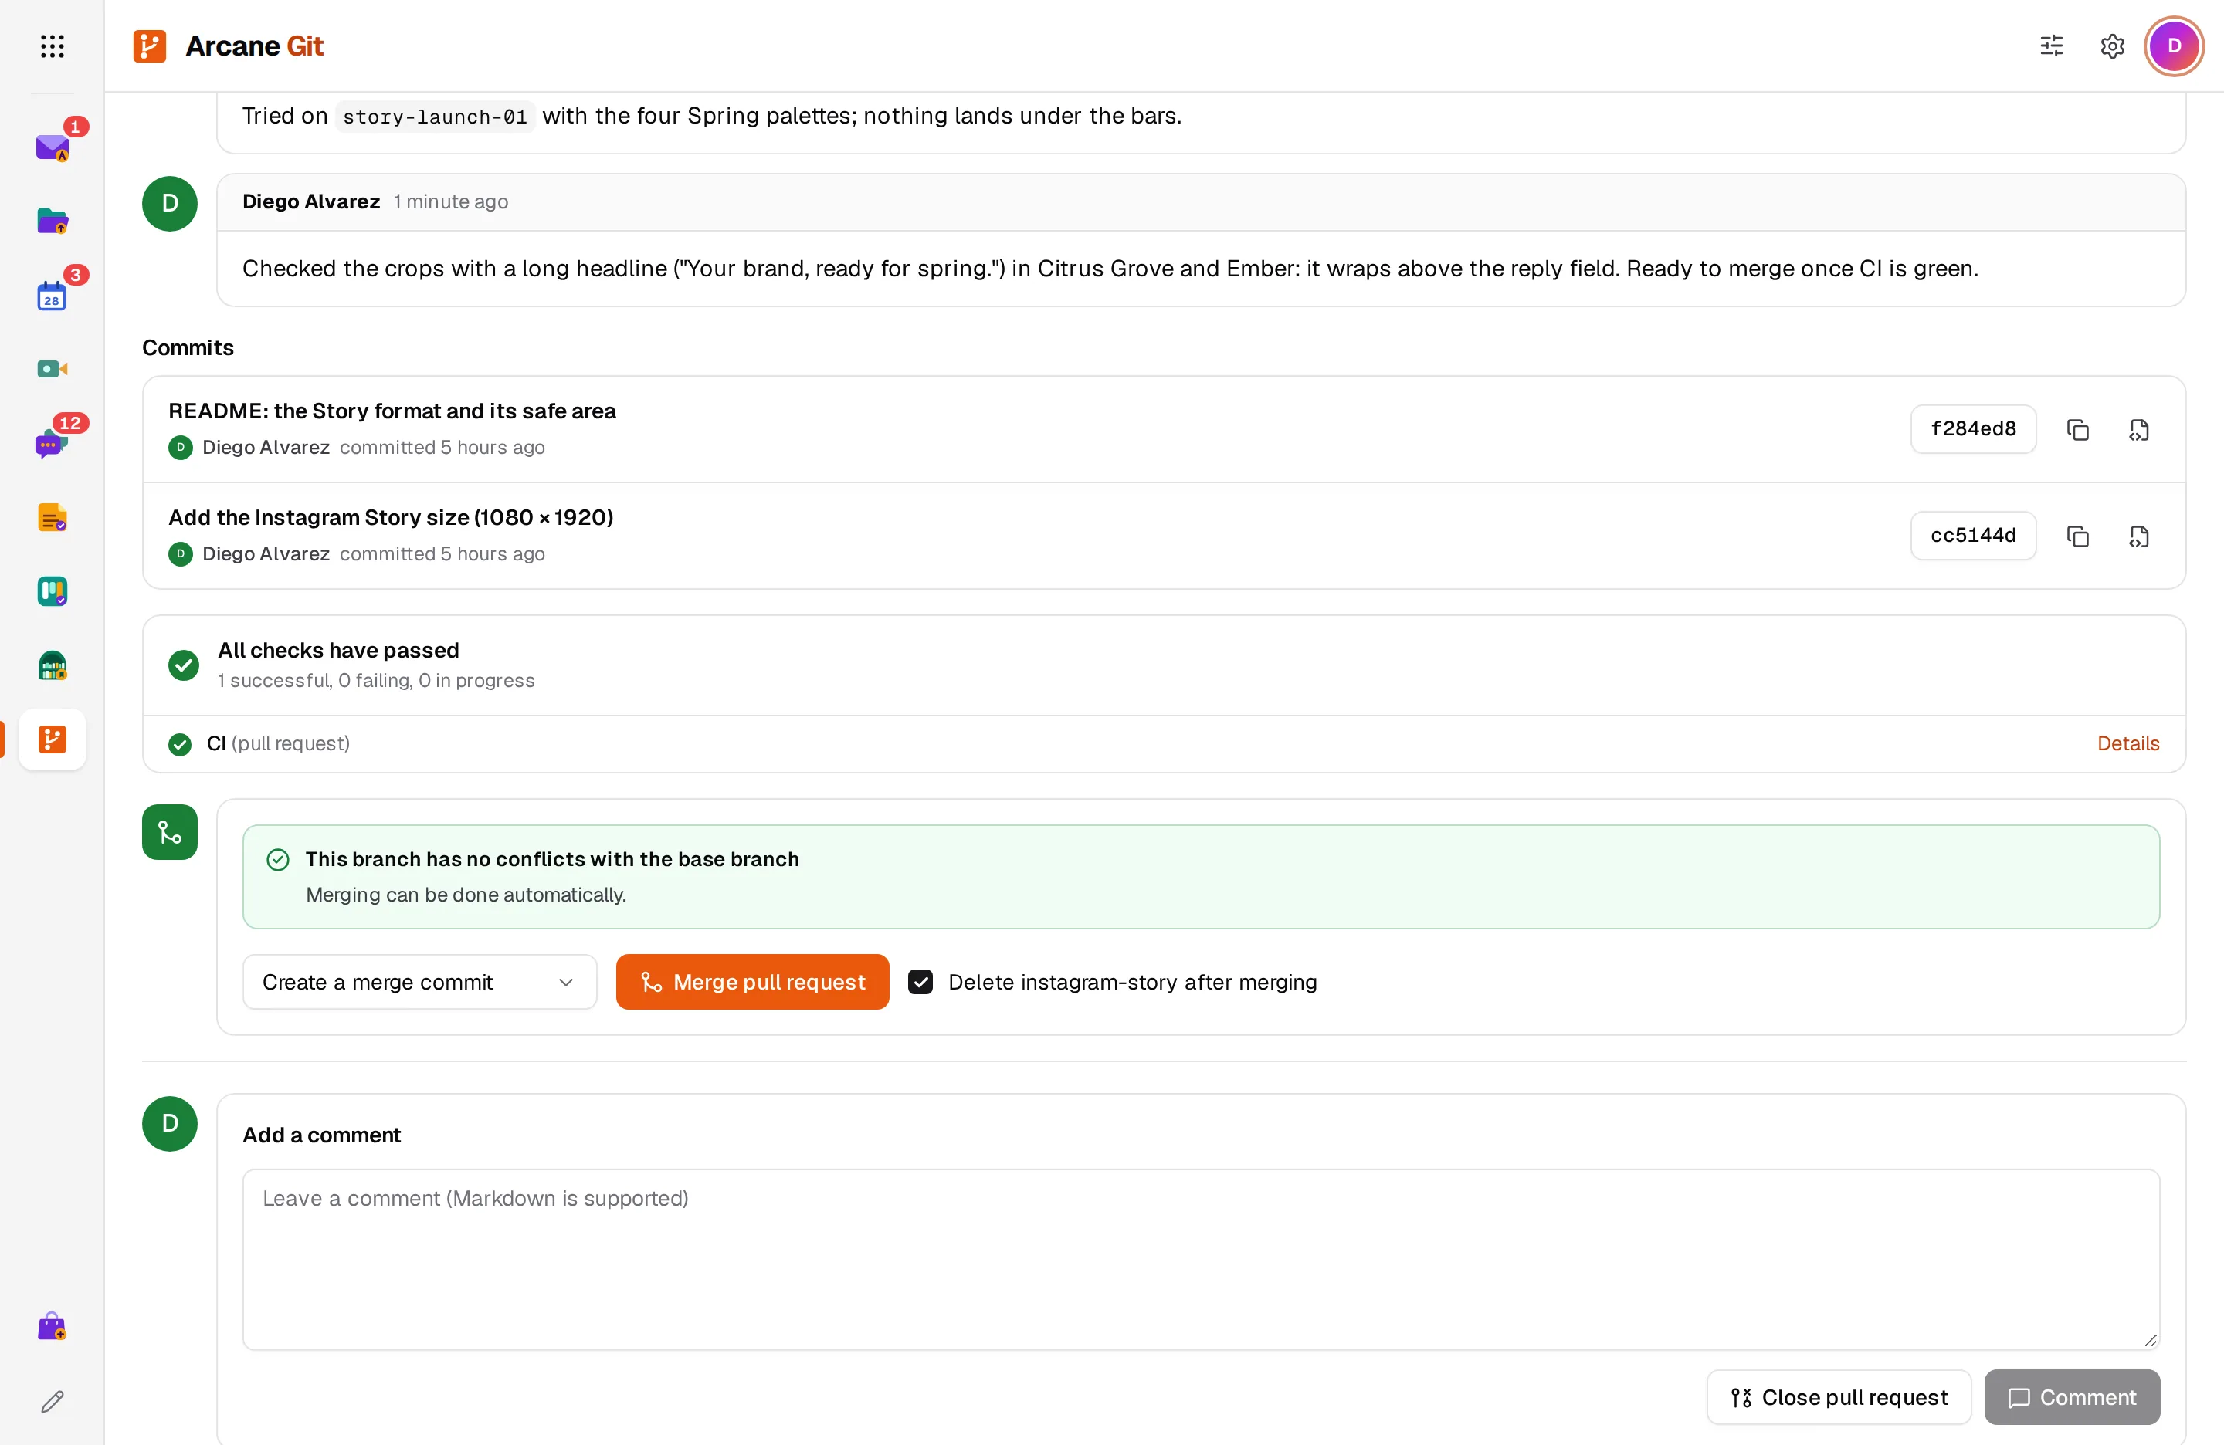2224x1445 pixels.
Task: Click CI (pull request) check row label
Action: 279,743
